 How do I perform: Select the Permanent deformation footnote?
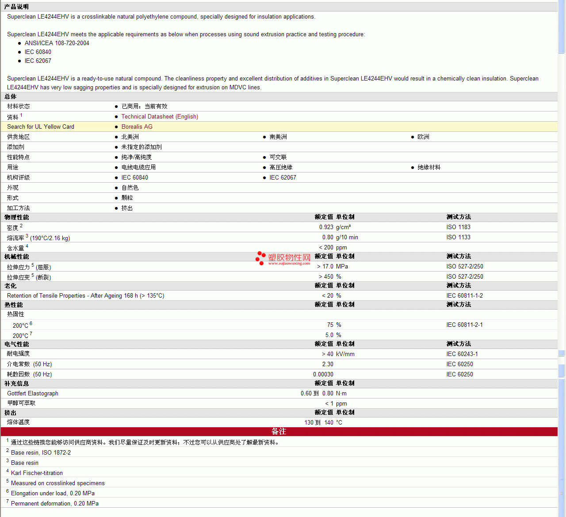pyautogui.click(x=55, y=504)
